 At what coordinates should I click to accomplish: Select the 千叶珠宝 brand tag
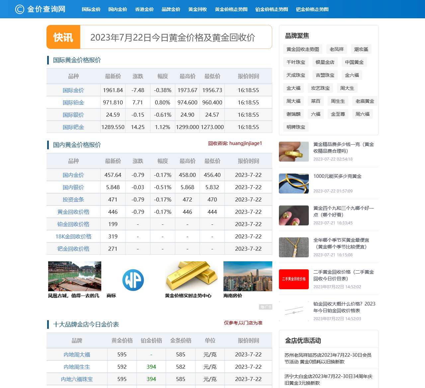click(296, 62)
